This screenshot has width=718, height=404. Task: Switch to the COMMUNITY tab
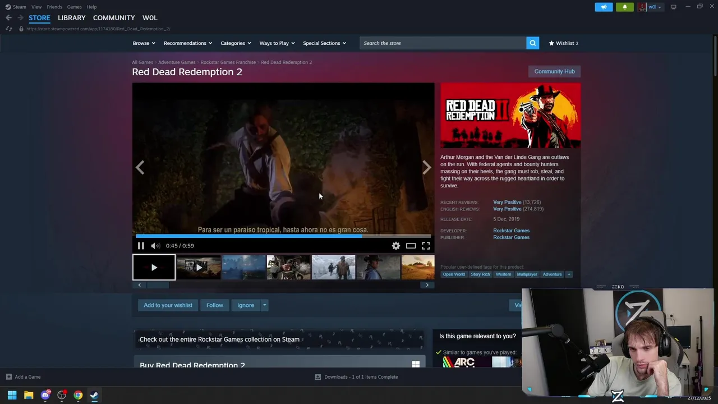114,18
